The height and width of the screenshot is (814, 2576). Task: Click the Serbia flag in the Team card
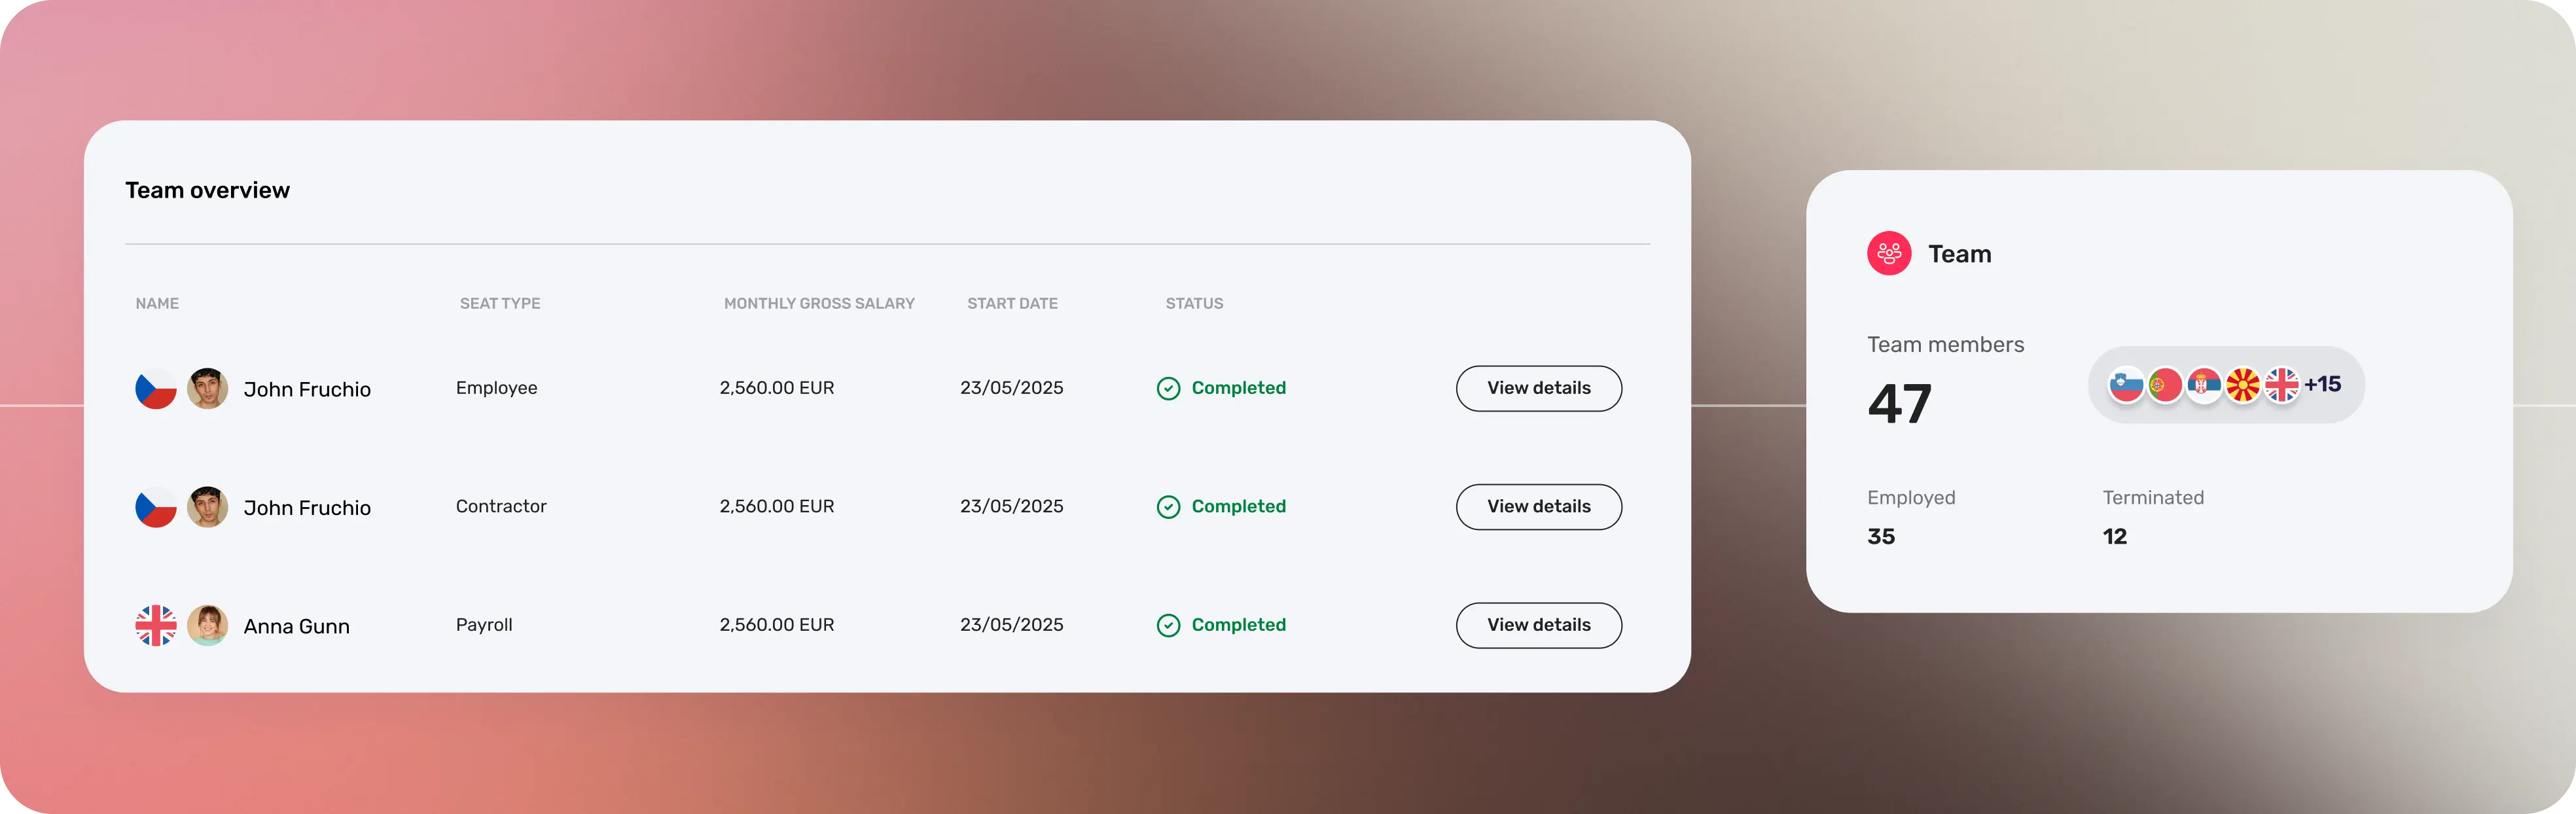pyautogui.click(x=2203, y=385)
